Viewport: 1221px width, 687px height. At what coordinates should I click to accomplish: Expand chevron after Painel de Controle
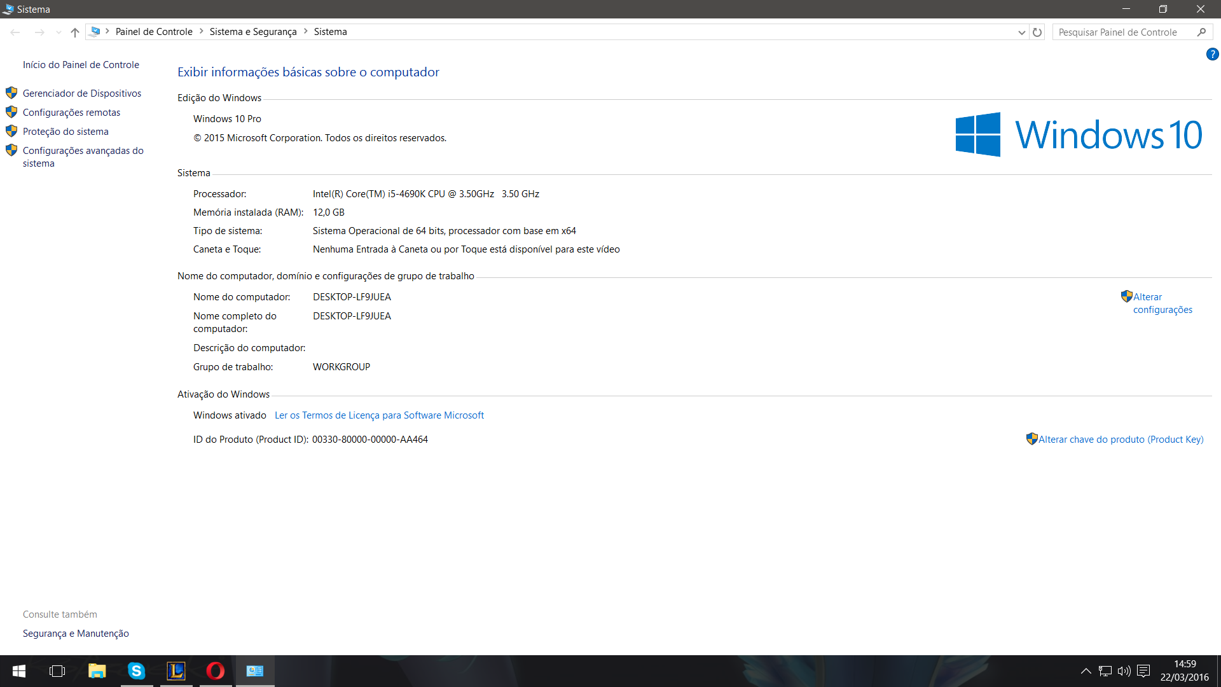(x=201, y=31)
